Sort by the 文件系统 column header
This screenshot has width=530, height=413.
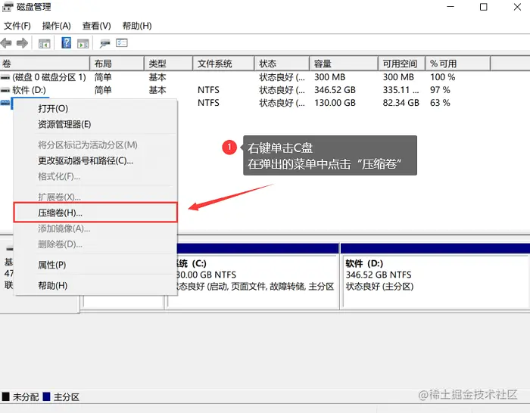click(223, 64)
